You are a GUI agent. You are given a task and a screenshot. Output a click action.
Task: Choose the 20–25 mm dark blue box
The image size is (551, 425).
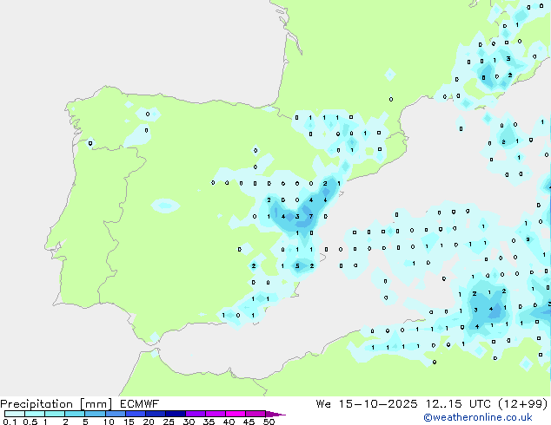pyautogui.click(x=155, y=414)
